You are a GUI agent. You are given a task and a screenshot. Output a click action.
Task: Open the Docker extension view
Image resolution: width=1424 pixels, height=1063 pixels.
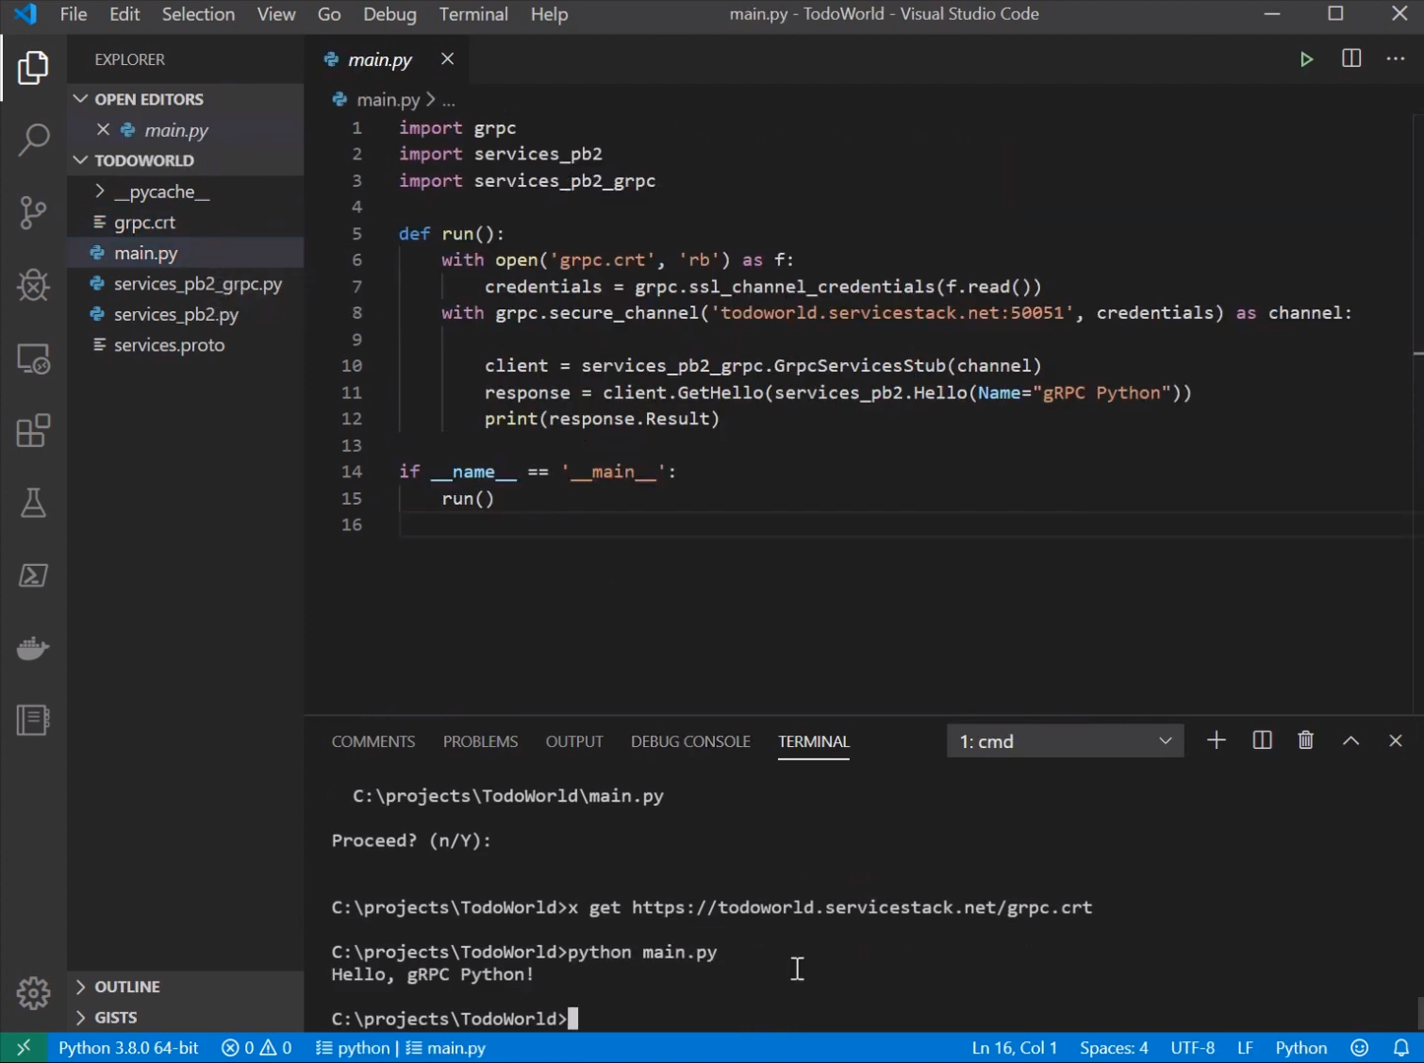point(32,648)
